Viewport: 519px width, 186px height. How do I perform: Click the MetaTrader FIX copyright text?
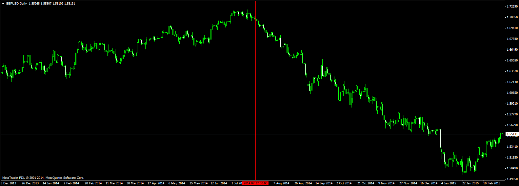(x=43, y=178)
